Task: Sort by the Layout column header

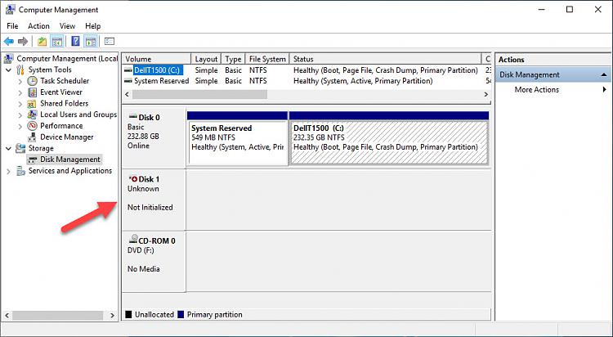Action: [x=206, y=59]
